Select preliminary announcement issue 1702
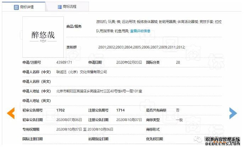Viewport: 244px width, 149px height. pos(60,110)
